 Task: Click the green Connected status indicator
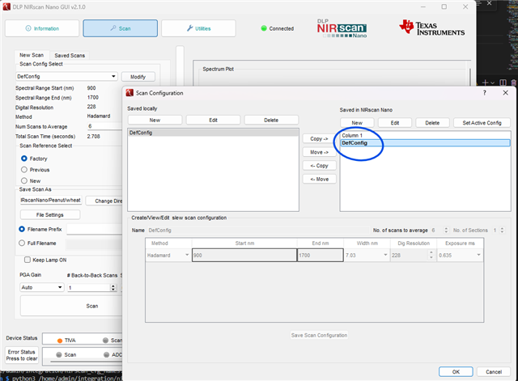264,28
